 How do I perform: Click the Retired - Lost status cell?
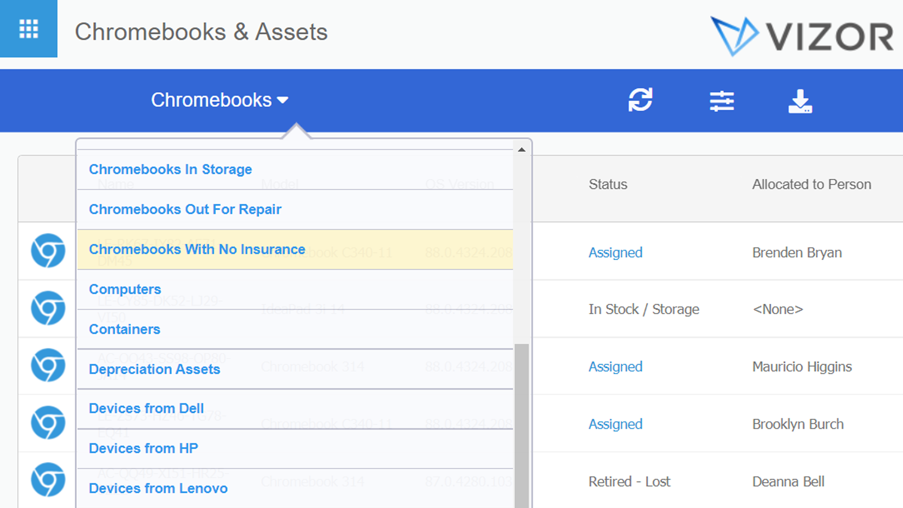click(629, 481)
